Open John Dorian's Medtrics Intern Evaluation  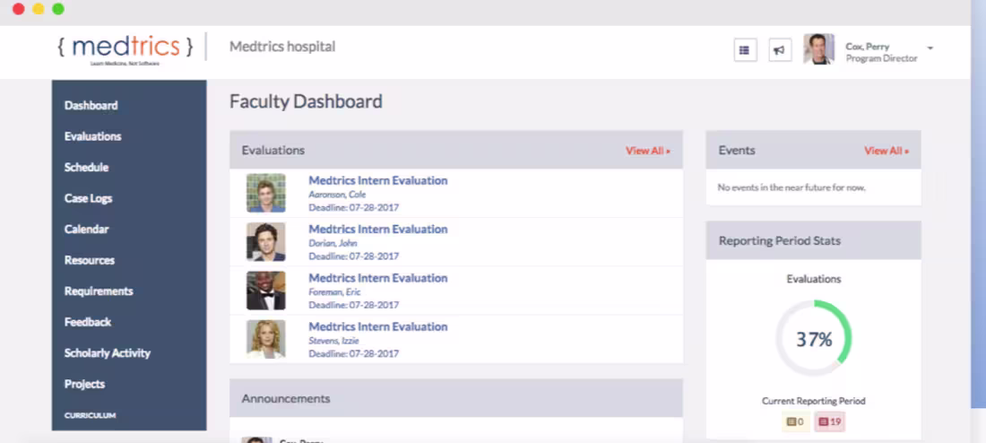point(378,229)
